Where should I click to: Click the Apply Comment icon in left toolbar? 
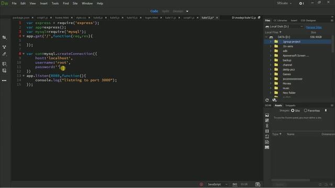click(x=4, y=64)
